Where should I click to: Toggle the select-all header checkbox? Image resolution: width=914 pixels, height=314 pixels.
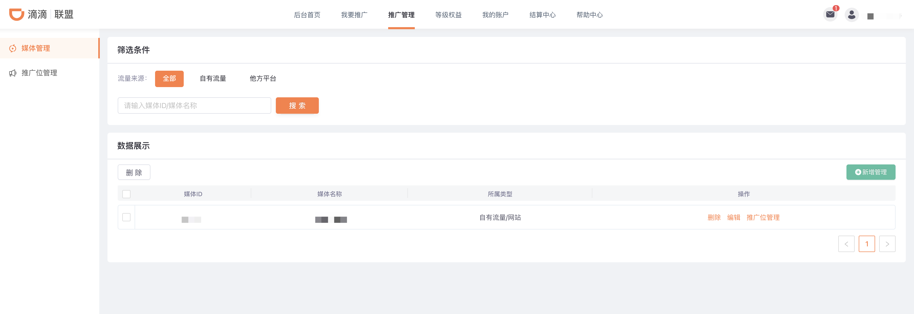coord(126,194)
